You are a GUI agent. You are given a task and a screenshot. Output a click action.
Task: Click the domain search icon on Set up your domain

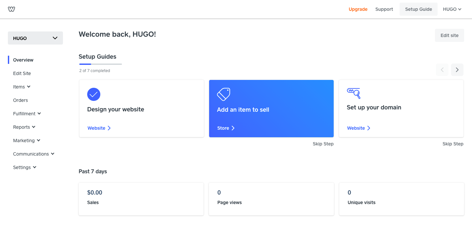pos(353,93)
